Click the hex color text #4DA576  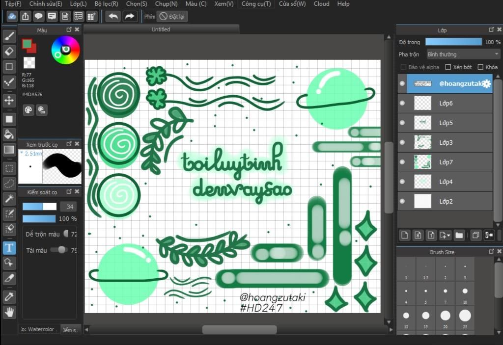point(32,95)
